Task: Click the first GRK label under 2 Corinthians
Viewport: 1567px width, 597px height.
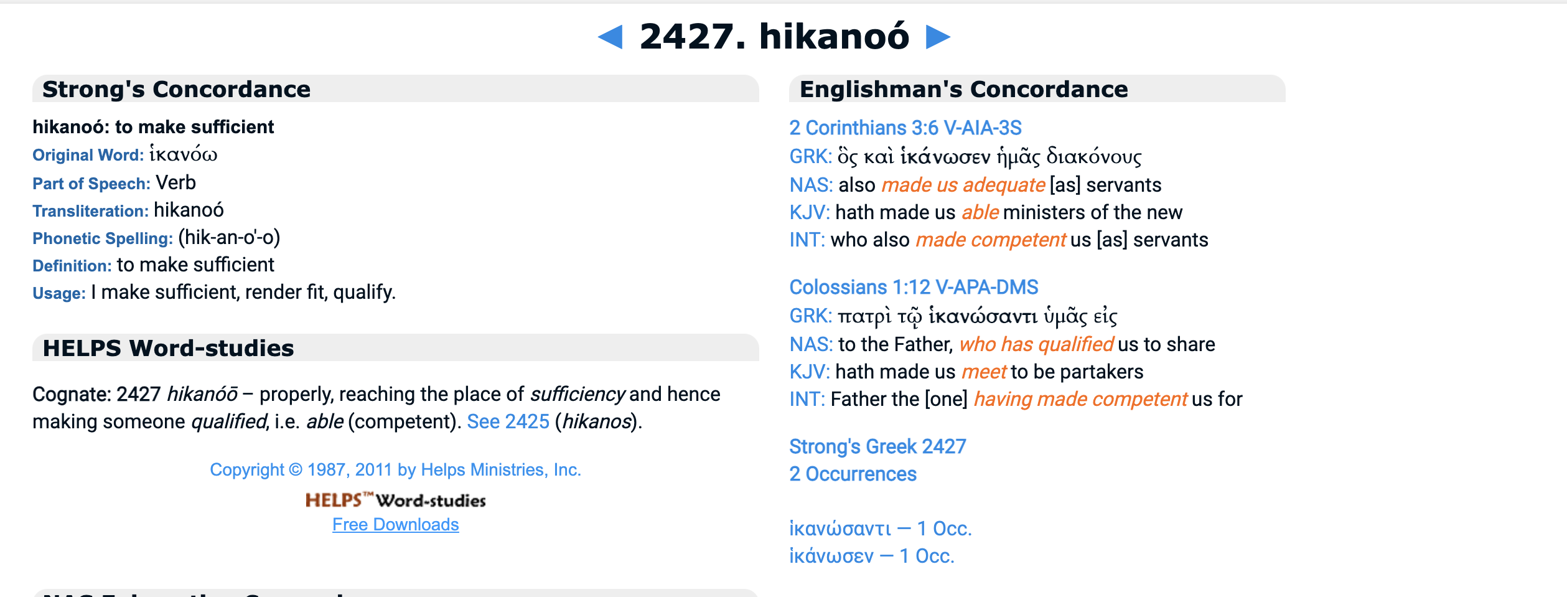Action: 810,156
